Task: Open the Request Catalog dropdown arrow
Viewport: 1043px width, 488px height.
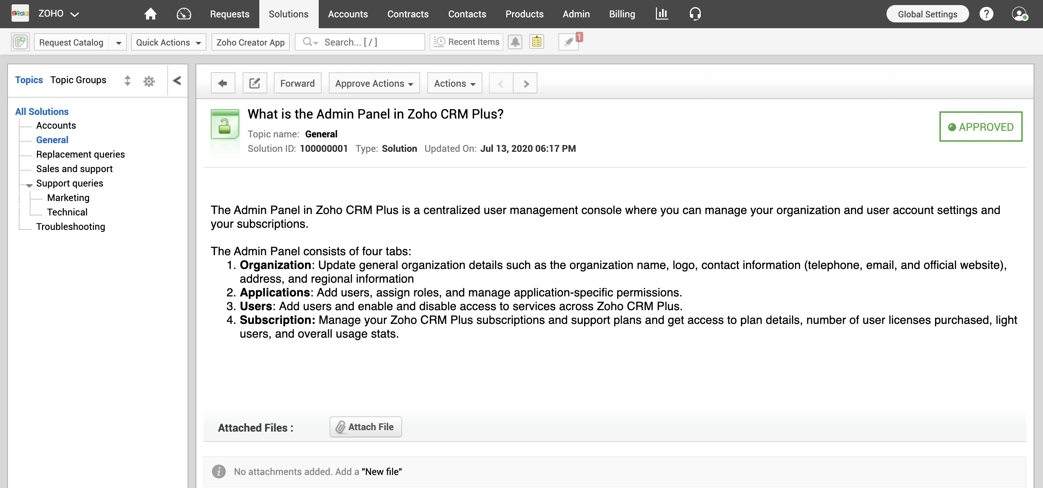Action: click(118, 42)
